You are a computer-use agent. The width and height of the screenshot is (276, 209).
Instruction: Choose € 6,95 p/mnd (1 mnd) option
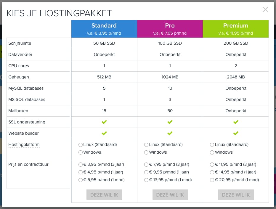point(81,180)
